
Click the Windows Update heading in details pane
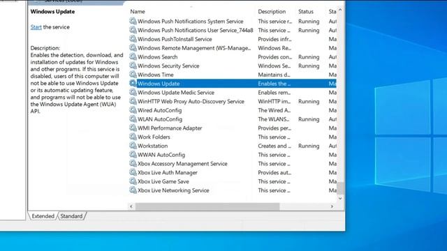point(52,12)
